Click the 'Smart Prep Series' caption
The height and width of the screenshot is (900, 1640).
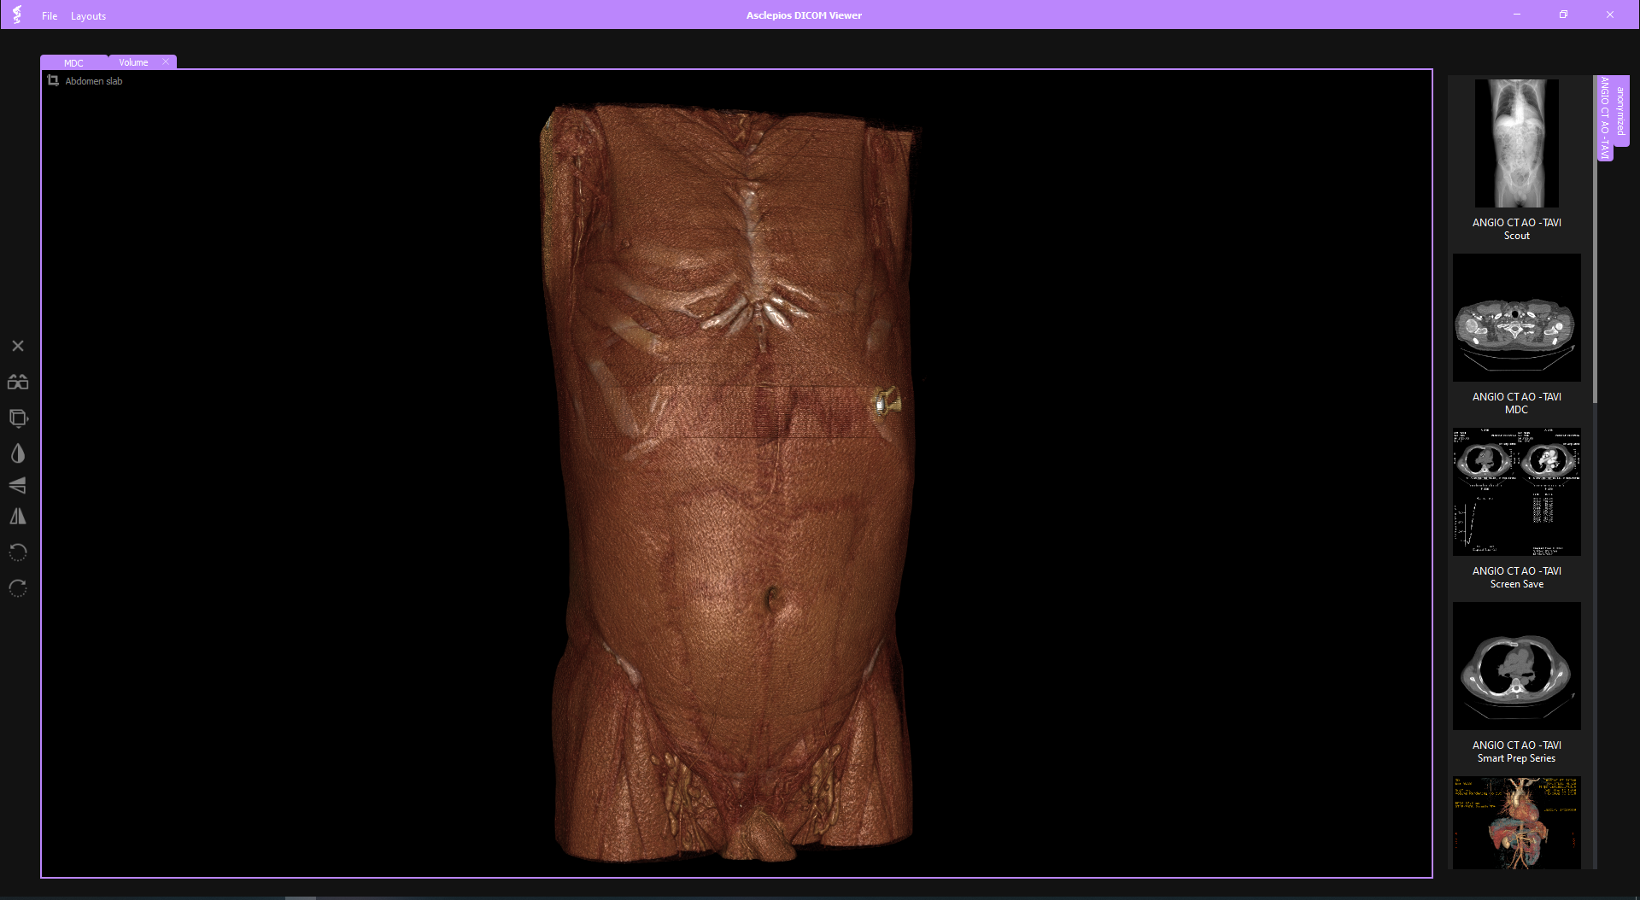[1516, 758]
